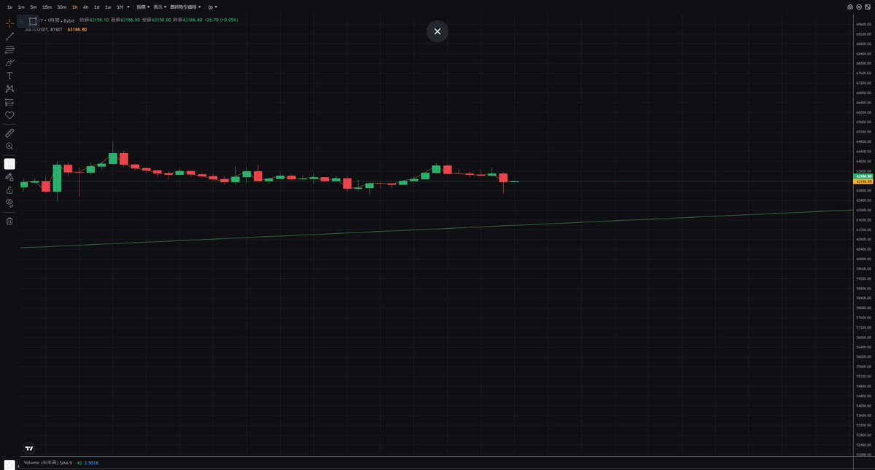Click the yellow current price tag on axis
Viewport: 875px width, 470px height.
pyautogui.click(x=863, y=181)
